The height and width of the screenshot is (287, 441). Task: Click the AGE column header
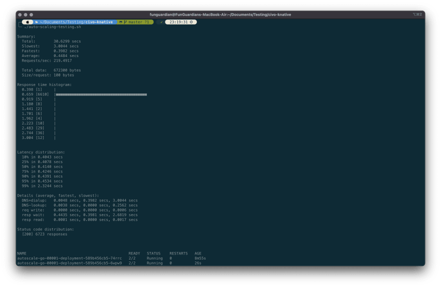tap(198, 253)
